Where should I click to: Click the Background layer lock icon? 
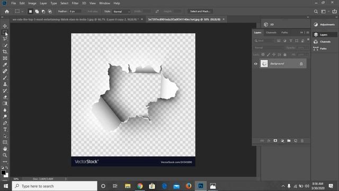click(x=301, y=64)
